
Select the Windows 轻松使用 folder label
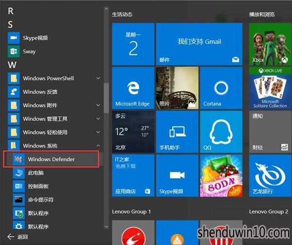(45, 132)
